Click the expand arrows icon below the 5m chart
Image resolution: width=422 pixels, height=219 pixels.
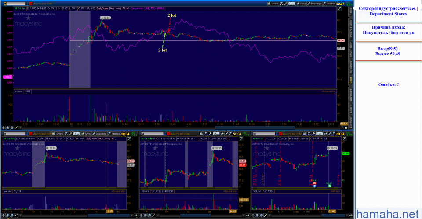pos(136,215)
